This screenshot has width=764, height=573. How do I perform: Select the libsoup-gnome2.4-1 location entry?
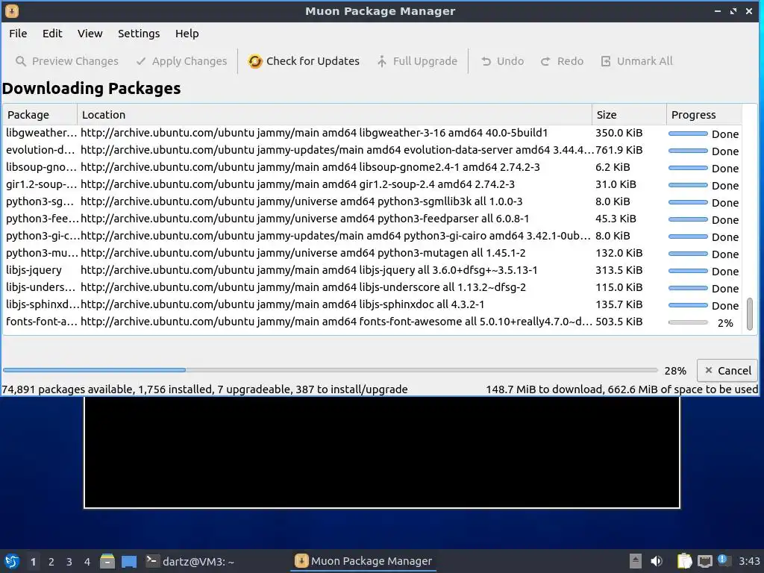point(310,167)
